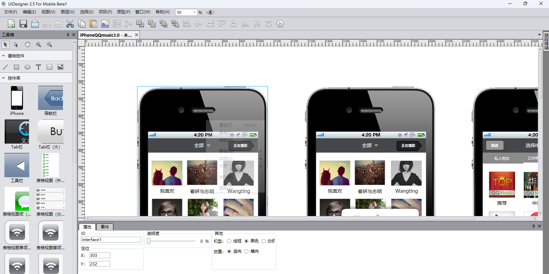Ungroup objects icon in toolbar

128,24
